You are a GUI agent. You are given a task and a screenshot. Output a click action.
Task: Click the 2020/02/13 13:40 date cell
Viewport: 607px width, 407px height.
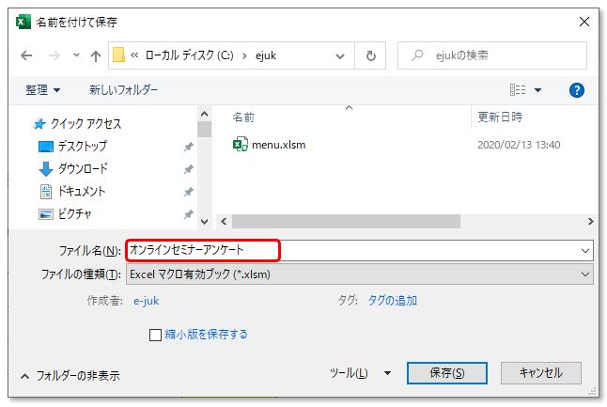click(x=519, y=145)
